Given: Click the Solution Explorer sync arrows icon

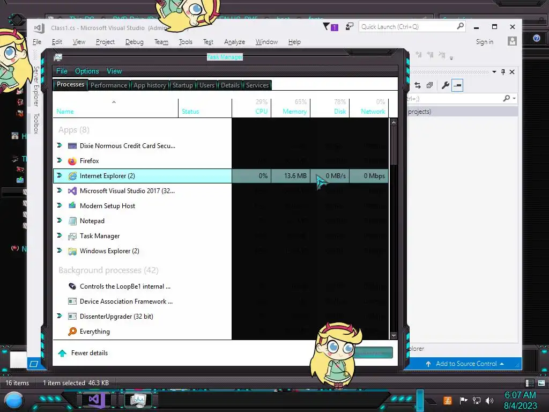Looking at the screenshot, I should (x=417, y=85).
